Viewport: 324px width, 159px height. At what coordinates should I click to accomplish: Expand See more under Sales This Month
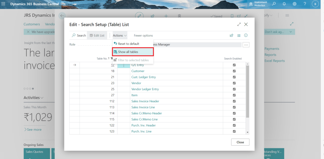tap(33, 130)
